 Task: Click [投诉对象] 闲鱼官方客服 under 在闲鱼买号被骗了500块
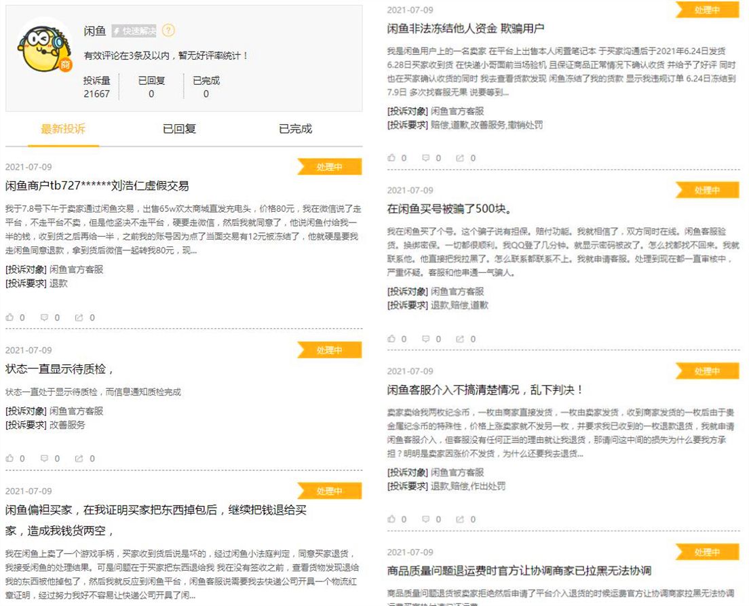click(x=436, y=292)
